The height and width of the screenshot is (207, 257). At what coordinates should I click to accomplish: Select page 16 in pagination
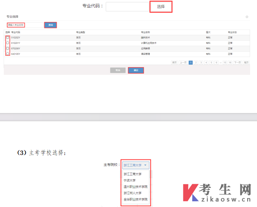click(230, 63)
